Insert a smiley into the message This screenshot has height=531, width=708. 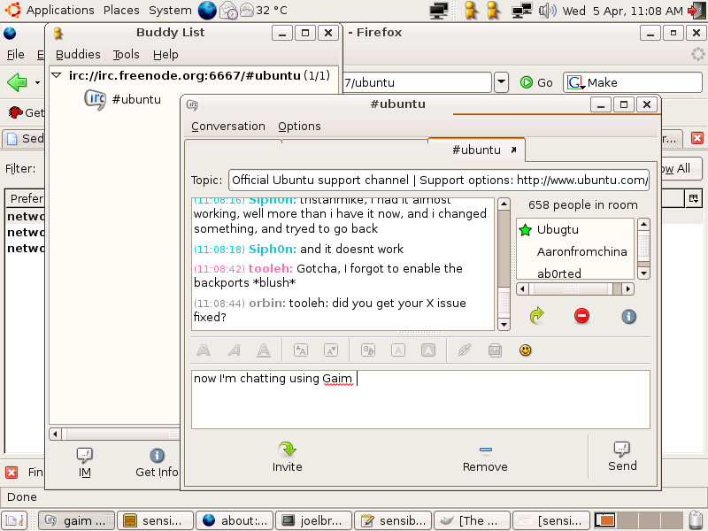(x=525, y=350)
